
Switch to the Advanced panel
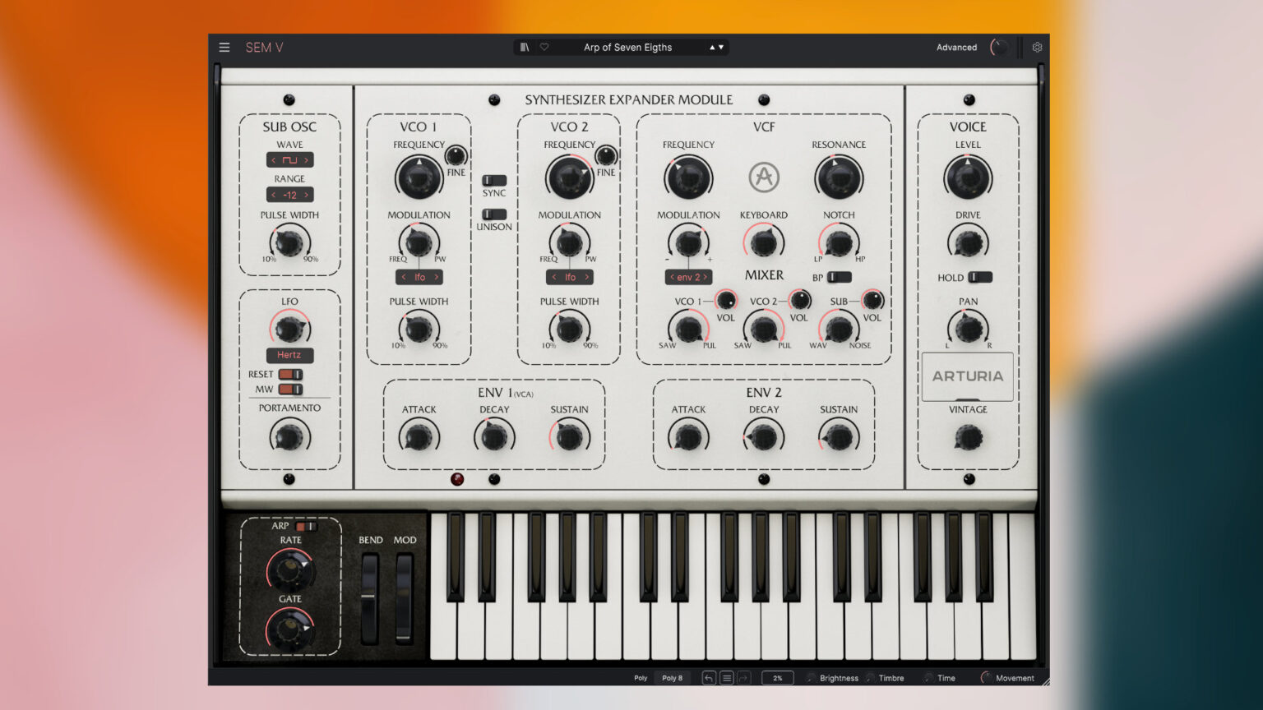956,47
